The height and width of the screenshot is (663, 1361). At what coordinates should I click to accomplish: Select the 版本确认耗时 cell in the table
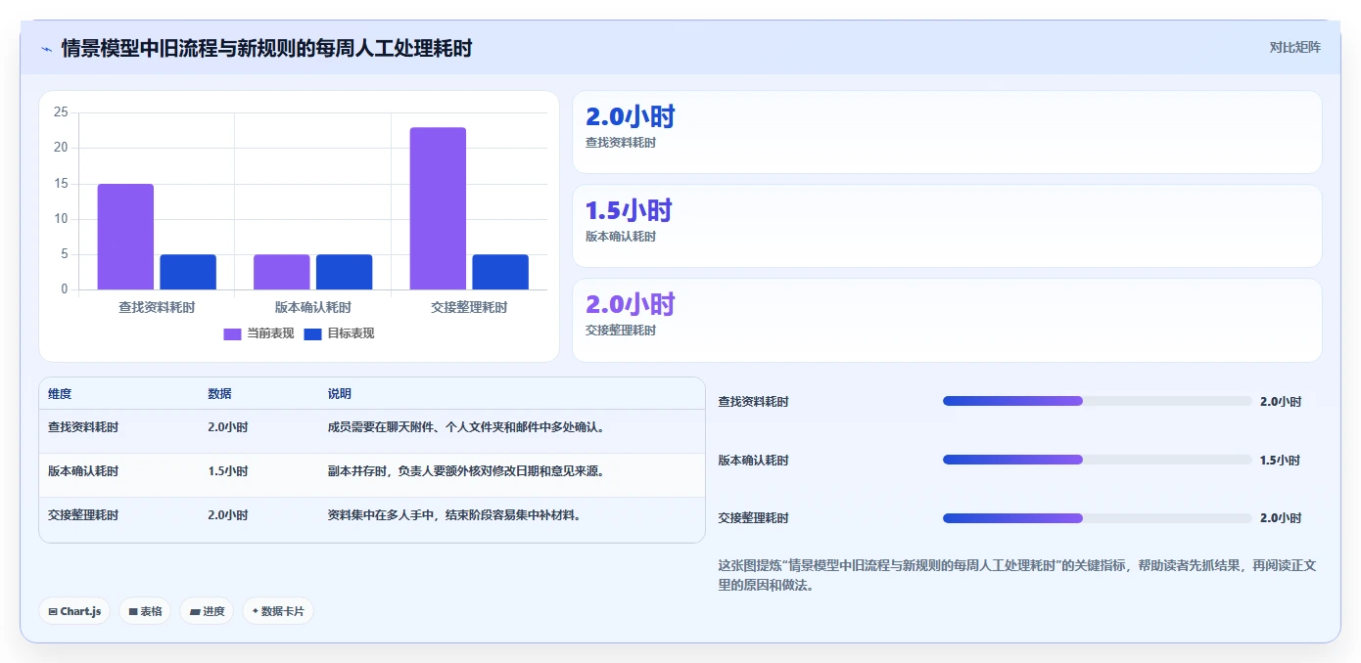pyautogui.click(x=83, y=471)
